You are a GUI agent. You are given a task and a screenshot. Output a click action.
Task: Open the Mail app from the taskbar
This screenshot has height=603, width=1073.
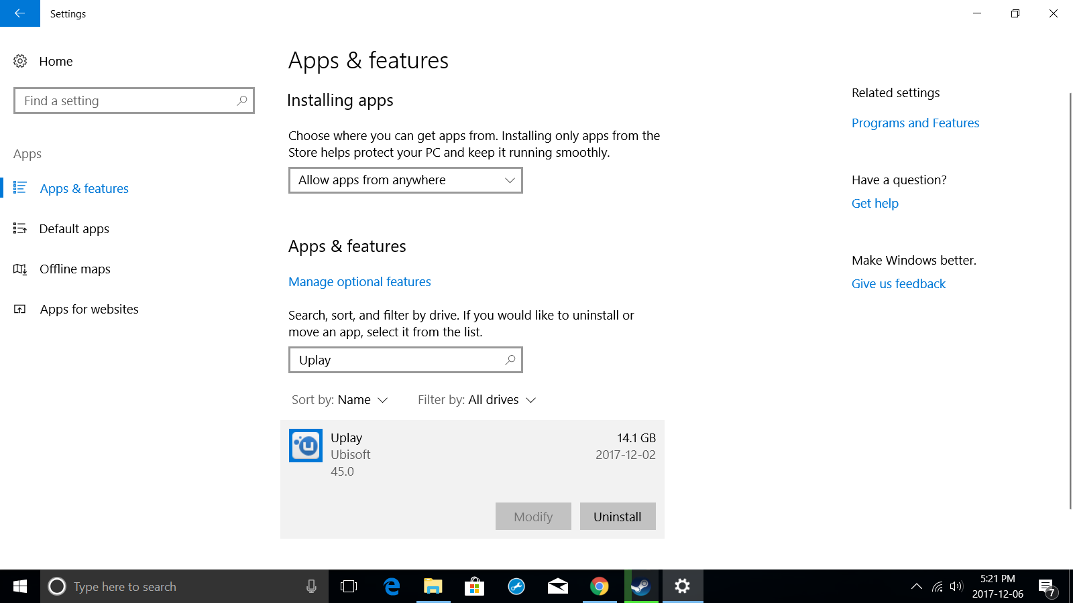pos(558,586)
